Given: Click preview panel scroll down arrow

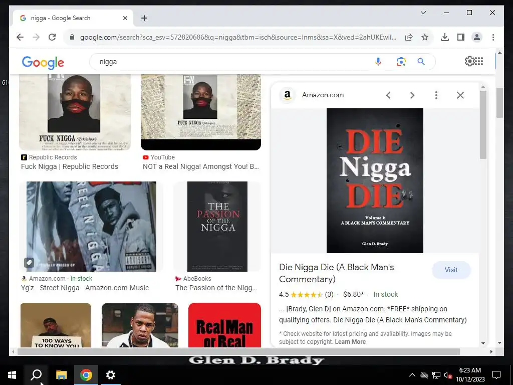Looking at the screenshot, I should [483, 343].
